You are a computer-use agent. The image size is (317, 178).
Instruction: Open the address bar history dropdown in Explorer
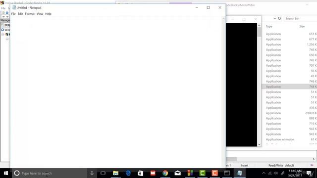click(274, 18)
